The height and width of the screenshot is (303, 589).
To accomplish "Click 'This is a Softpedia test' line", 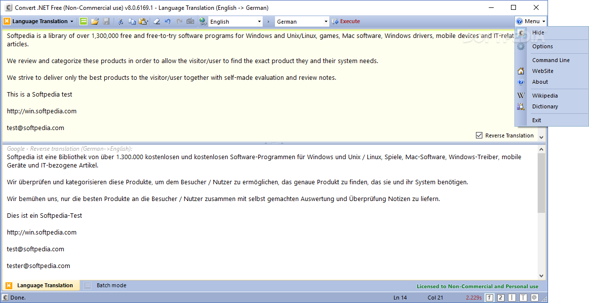I will coord(39,95).
